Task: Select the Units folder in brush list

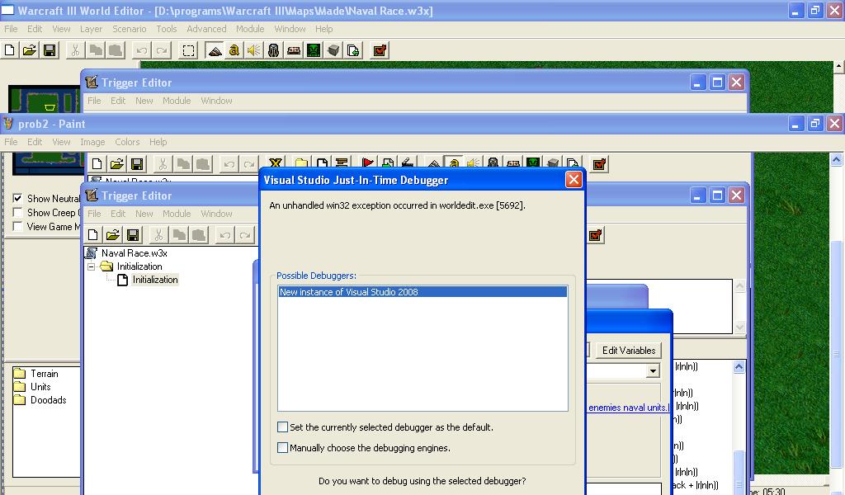Action: tap(40, 387)
